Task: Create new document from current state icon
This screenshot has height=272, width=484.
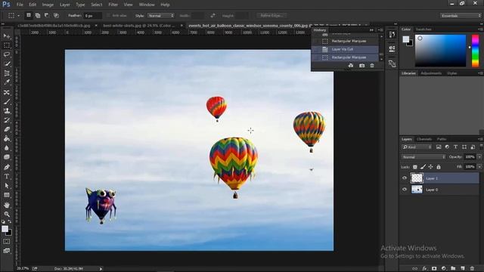Action: 351,66
